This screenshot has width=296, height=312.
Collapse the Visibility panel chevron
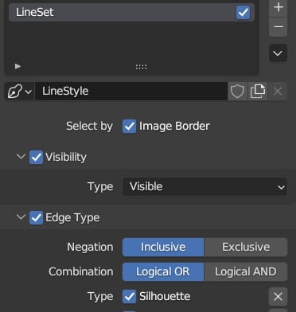[x=21, y=157]
